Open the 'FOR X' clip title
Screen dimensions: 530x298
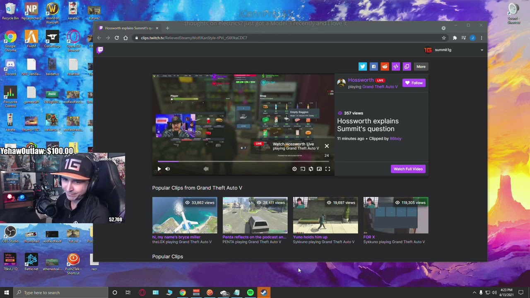pos(369,237)
